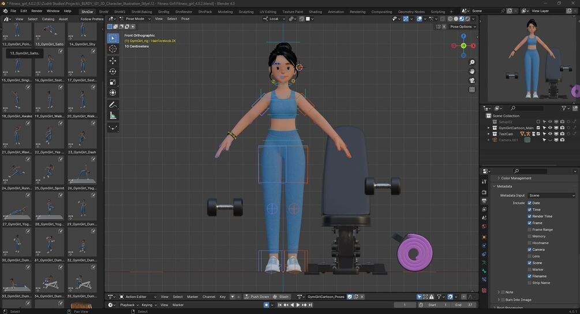Collapse the Metadata panel
The height and width of the screenshot is (314, 580).
pos(504,186)
